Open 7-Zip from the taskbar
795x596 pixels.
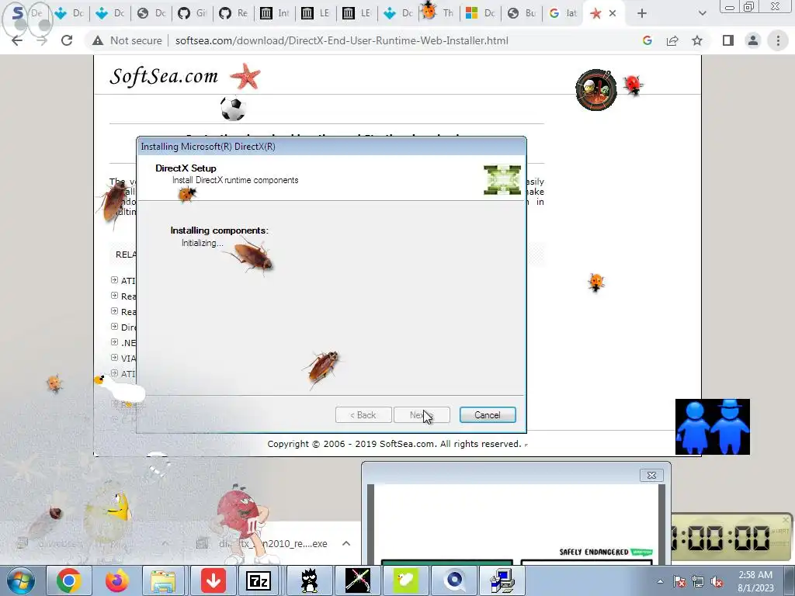(259, 580)
